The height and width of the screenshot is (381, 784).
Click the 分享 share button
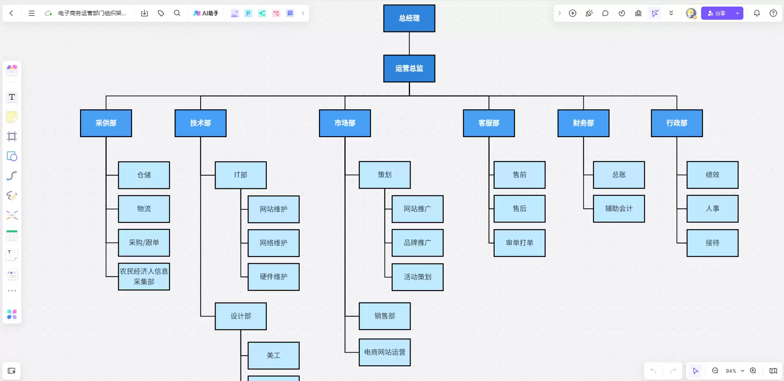tap(717, 13)
